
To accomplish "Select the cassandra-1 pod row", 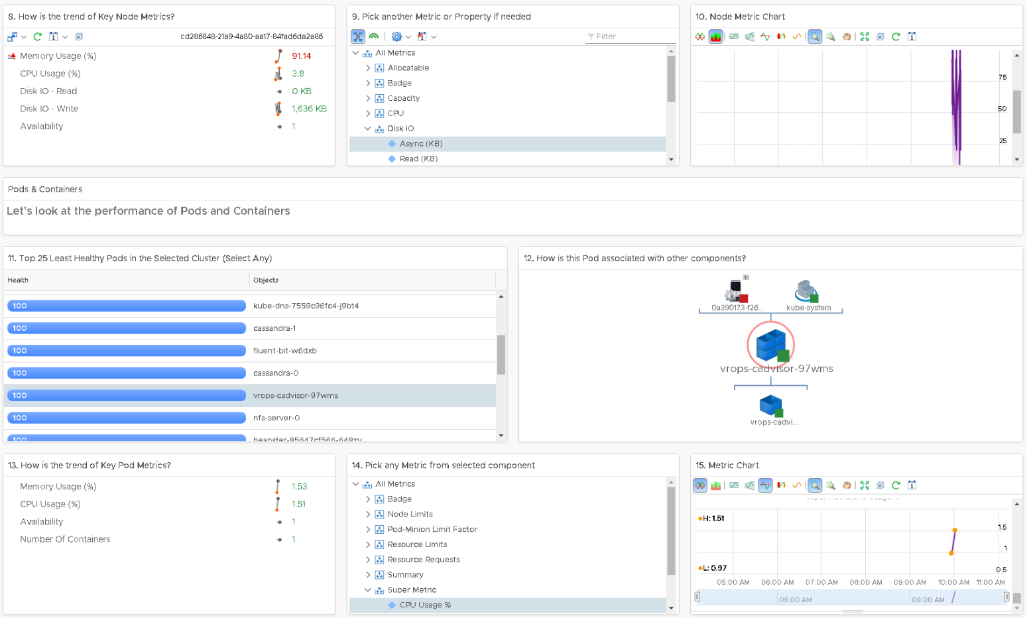I will 274,328.
